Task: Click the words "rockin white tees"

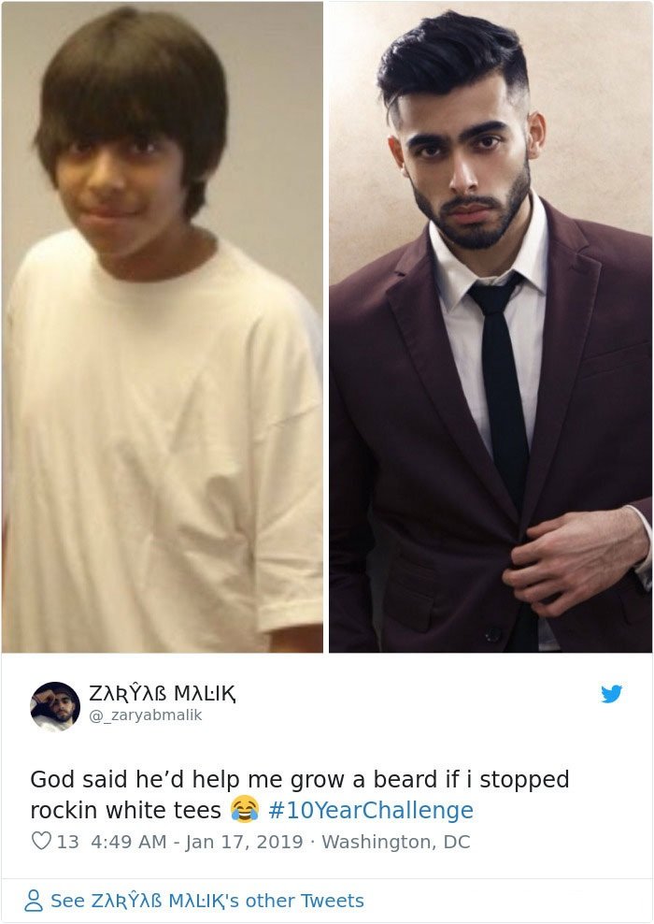Action: click(125, 810)
